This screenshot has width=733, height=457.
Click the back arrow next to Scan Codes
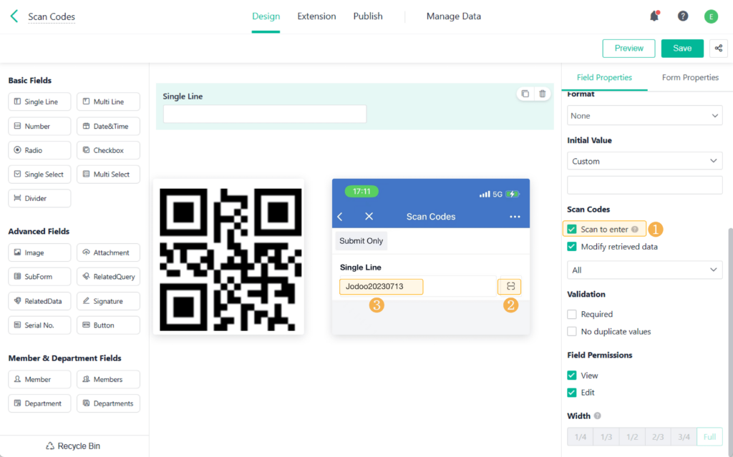coord(13,16)
